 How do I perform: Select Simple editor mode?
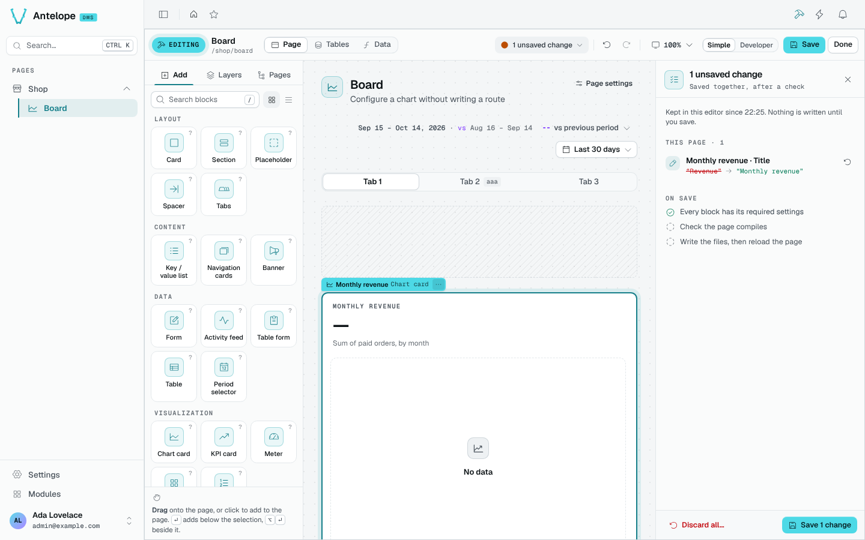coord(719,45)
